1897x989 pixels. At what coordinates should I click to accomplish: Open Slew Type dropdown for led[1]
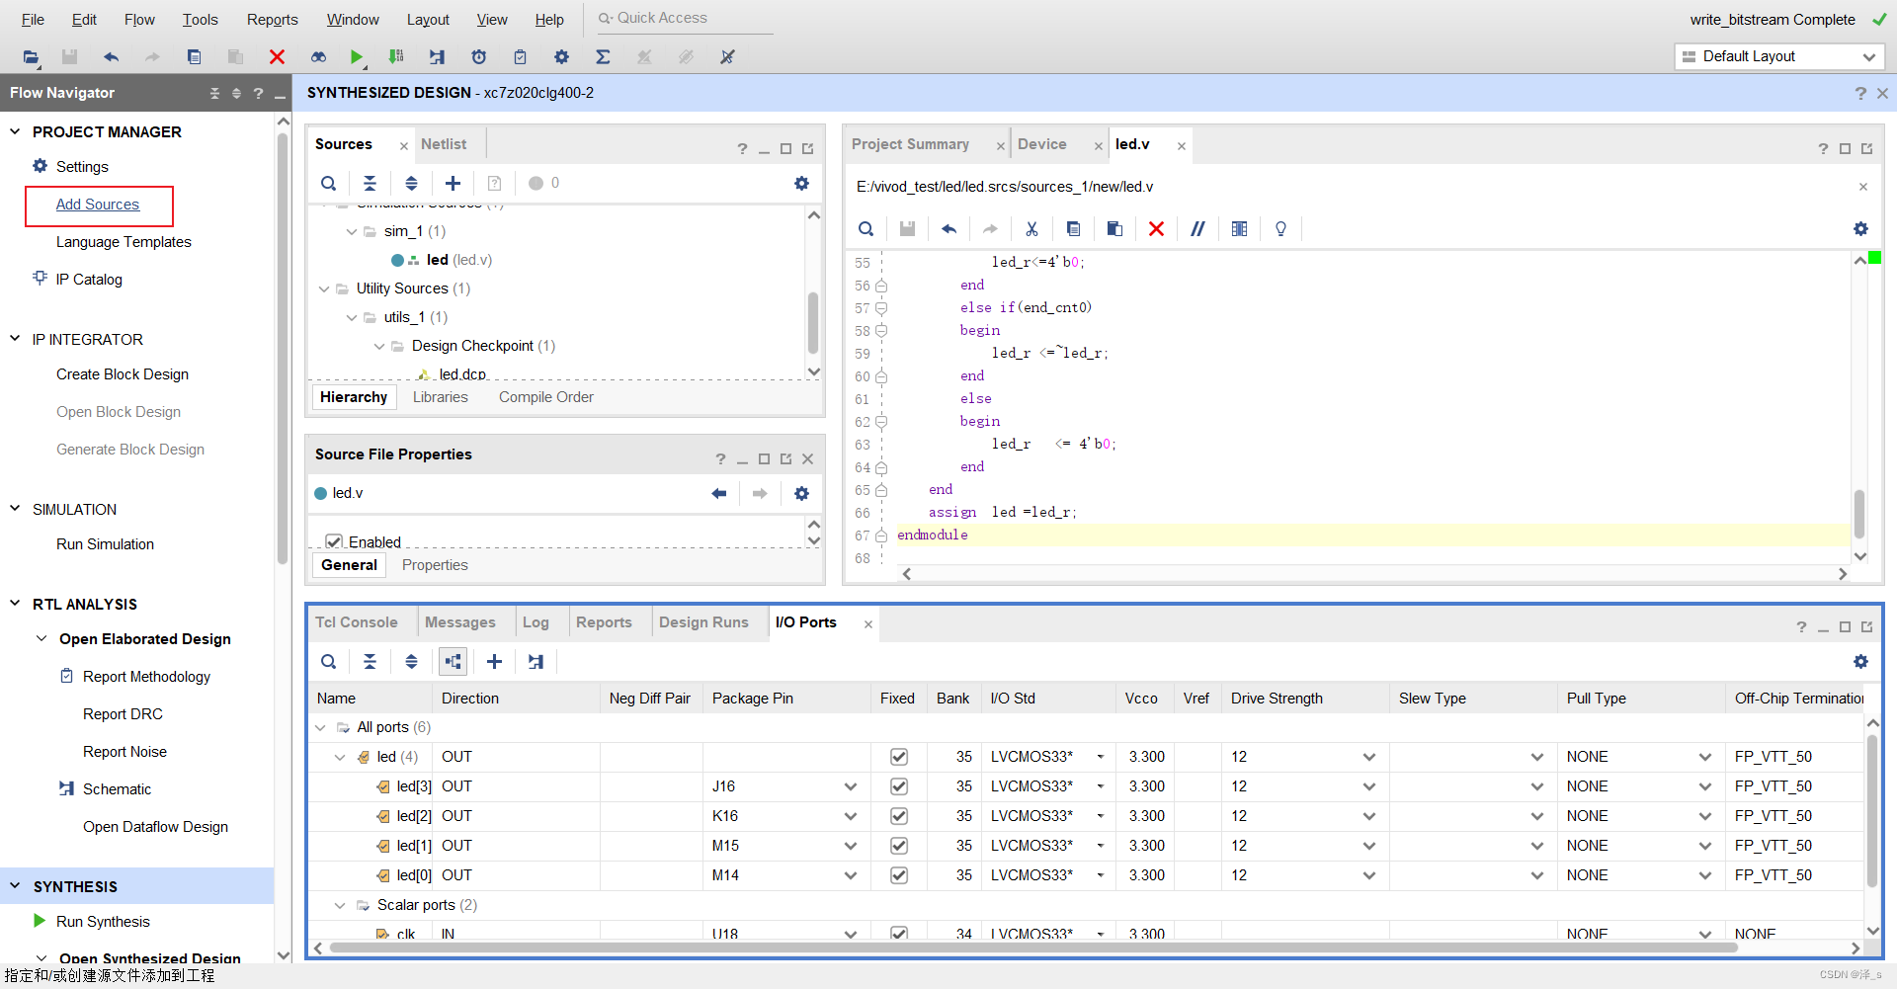1537,846
